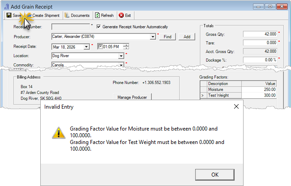Click the Save floppy disk icon
This screenshot has width=291, height=186.
tap(9, 15)
